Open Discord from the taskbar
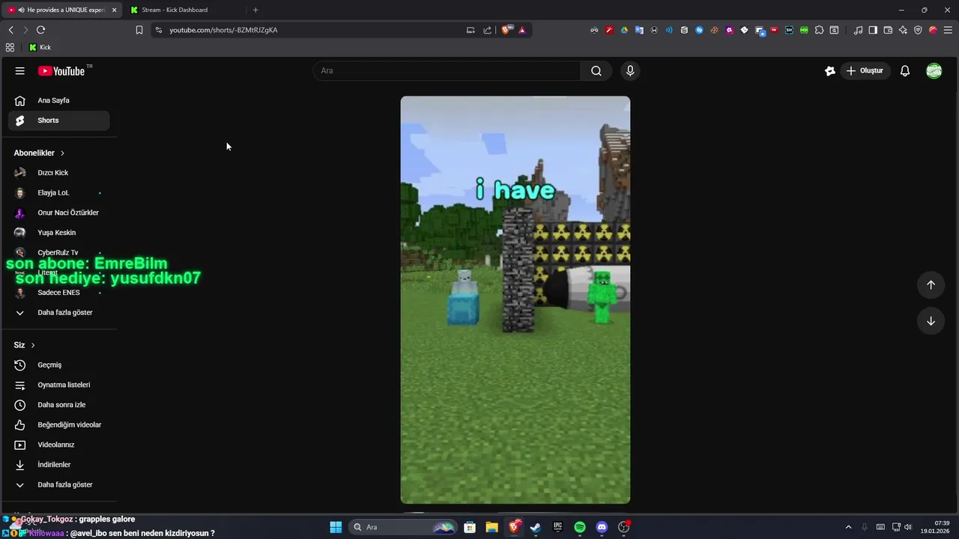Image resolution: width=959 pixels, height=539 pixels. [602, 527]
